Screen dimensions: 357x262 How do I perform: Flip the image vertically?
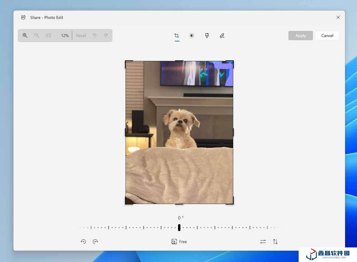[x=275, y=242]
